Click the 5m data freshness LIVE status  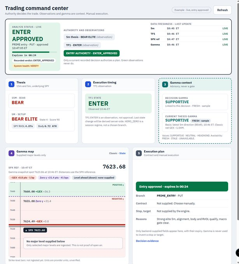225,28
